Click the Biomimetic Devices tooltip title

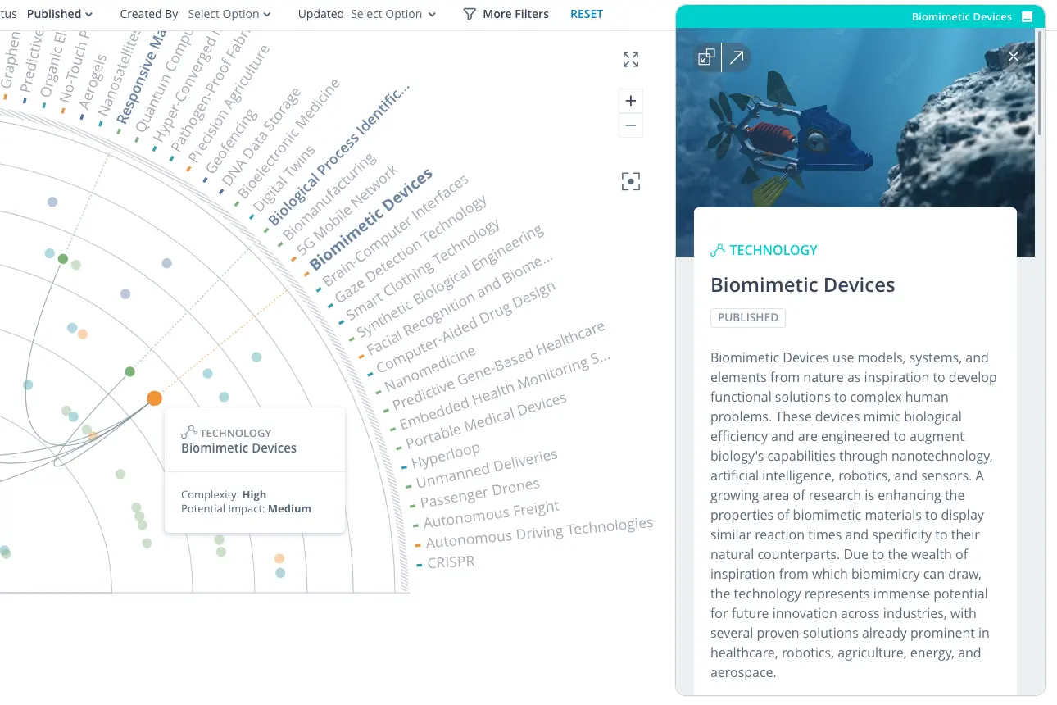click(x=238, y=448)
